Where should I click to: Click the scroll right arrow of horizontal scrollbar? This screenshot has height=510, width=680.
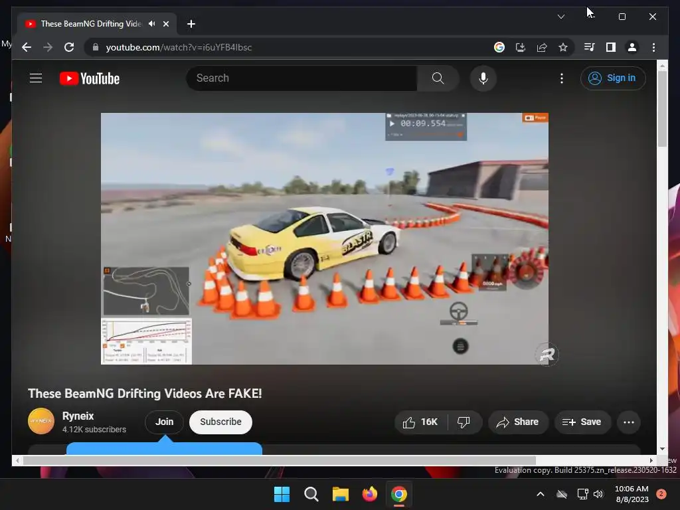(x=651, y=461)
